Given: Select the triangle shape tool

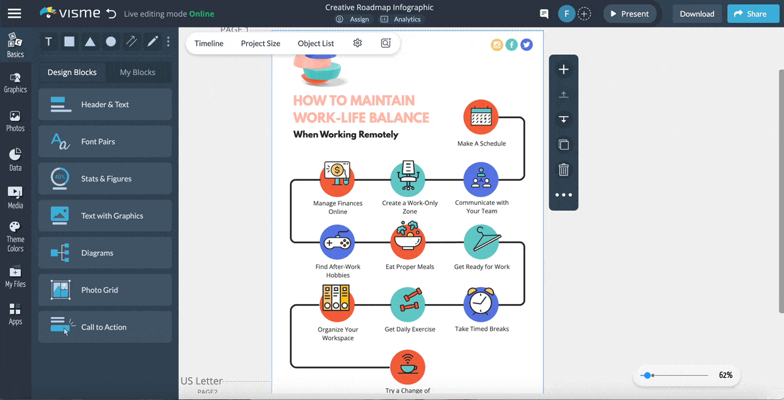Looking at the screenshot, I should pos(90,41).
